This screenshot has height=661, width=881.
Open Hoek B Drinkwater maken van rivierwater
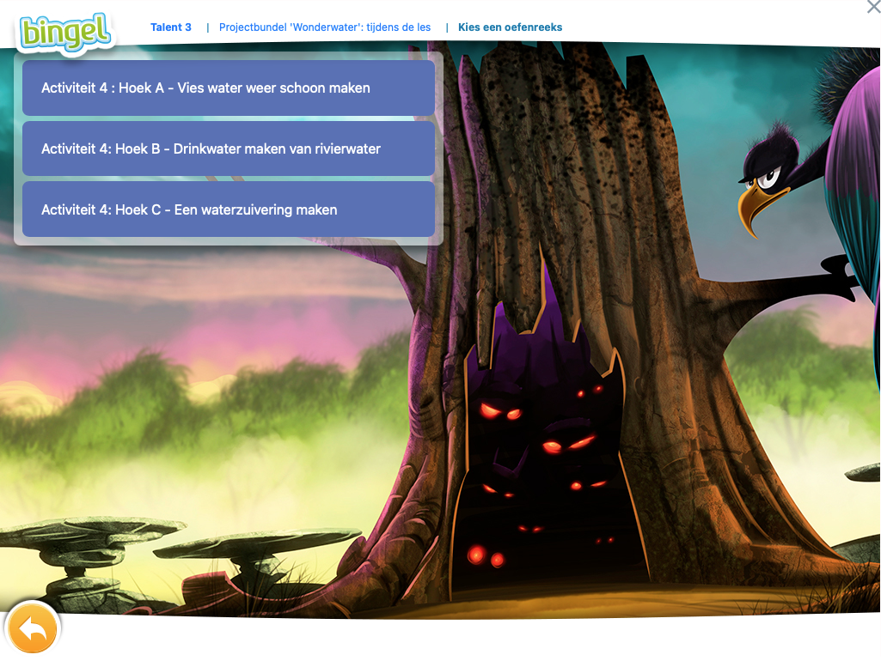tap(229, 149)
